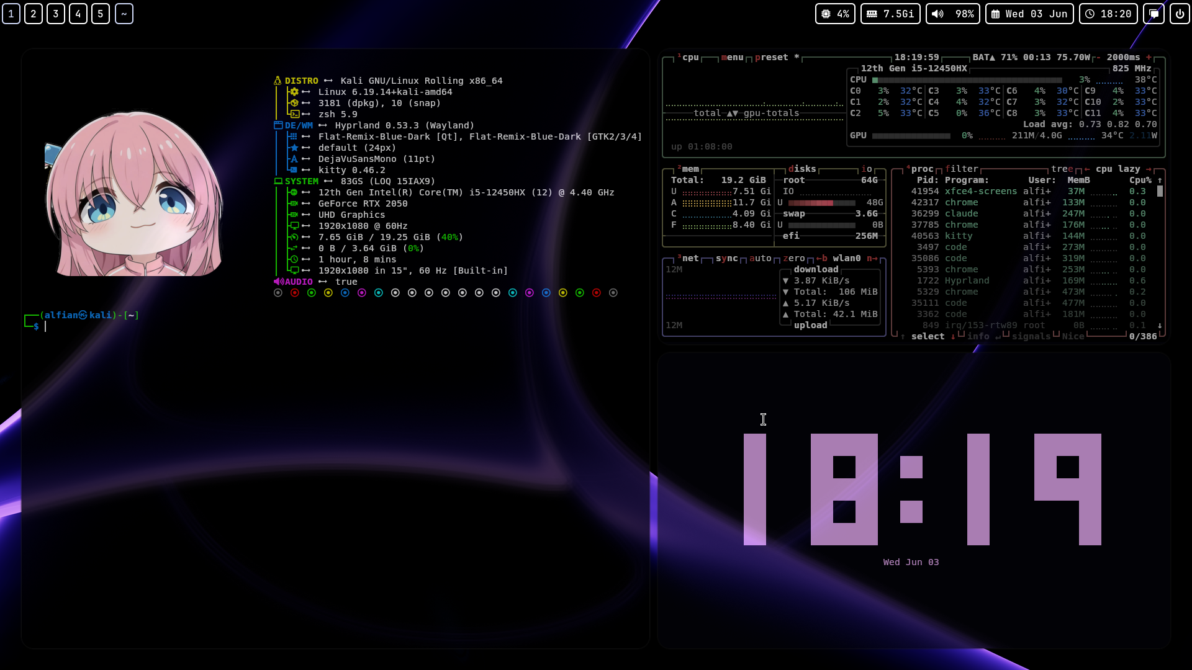Click the proc list scrollbar down arrow
This screenshot has height=670, width=1192.
point(1160,325)
